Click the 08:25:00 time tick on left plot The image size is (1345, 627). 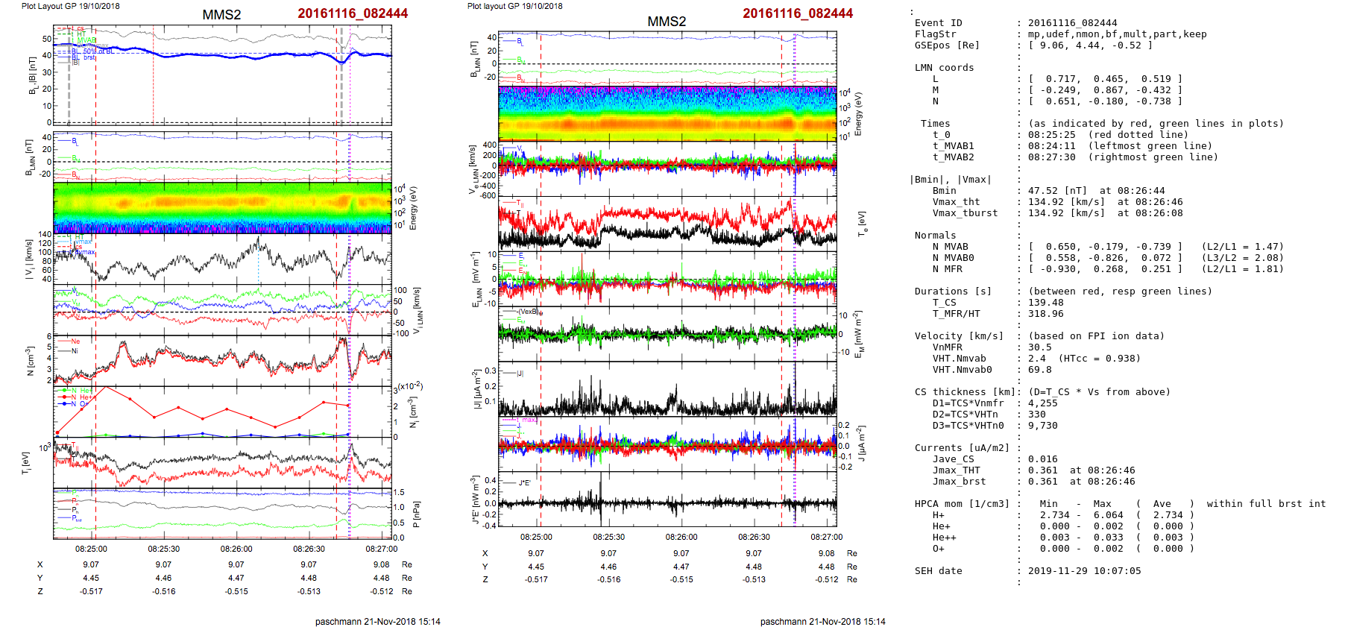pos(91,549)
